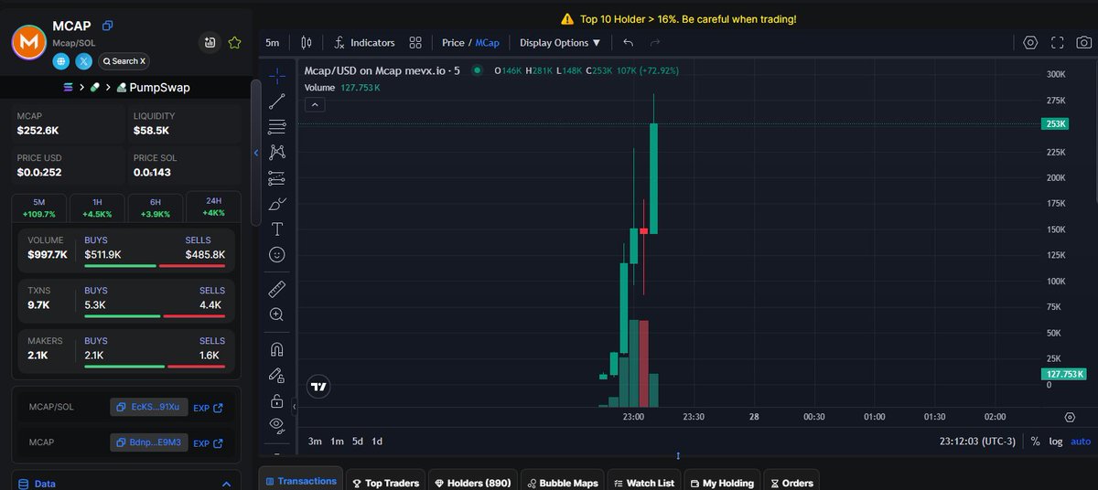Open the Holders (890) tab
This screenshot has height=490, width=1098.
(x=472, y=482)
